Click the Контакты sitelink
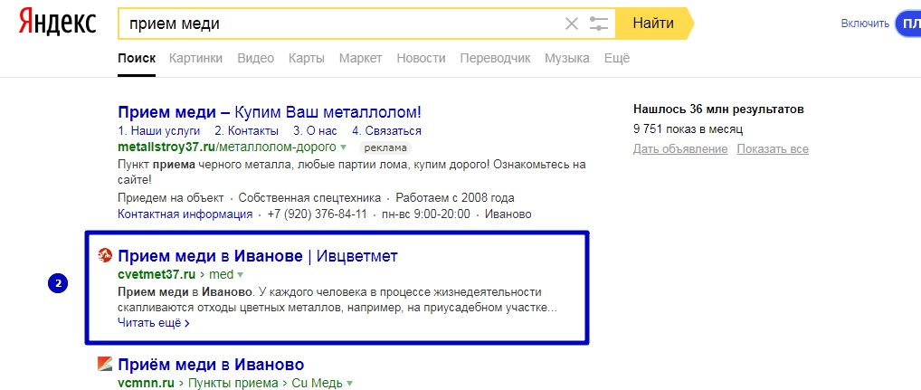The width and height of the screenshot is (921, 390). click(247, 130)
